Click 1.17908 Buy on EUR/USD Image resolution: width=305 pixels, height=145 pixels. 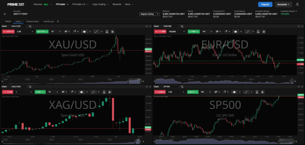tap(194, 31)
